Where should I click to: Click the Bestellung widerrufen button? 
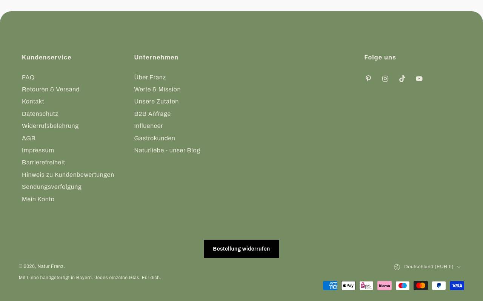tap(241, 249)
